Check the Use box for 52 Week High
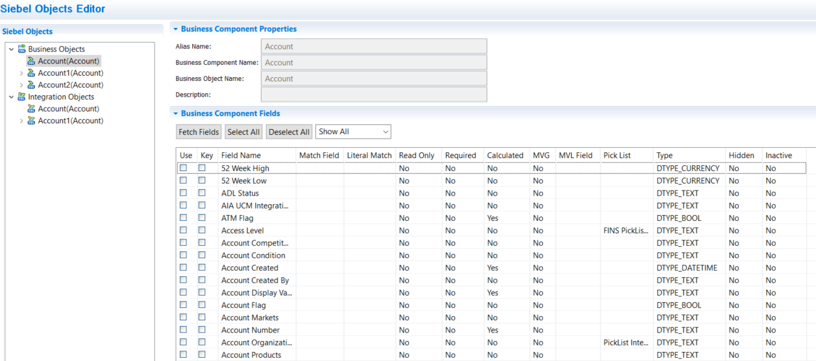The image size is (816, 361). point(183,168)
